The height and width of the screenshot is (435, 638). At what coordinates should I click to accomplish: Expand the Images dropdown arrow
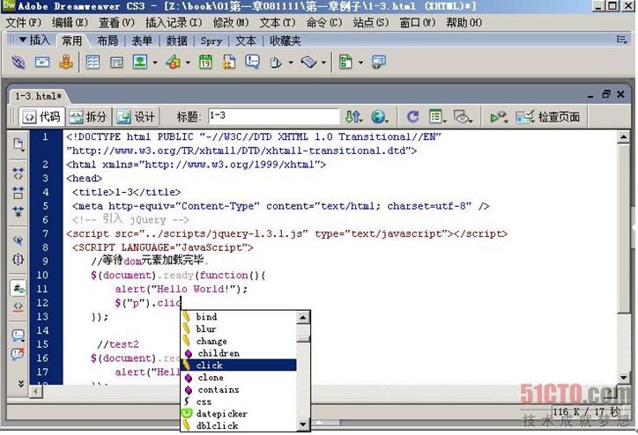coord(155,63)
